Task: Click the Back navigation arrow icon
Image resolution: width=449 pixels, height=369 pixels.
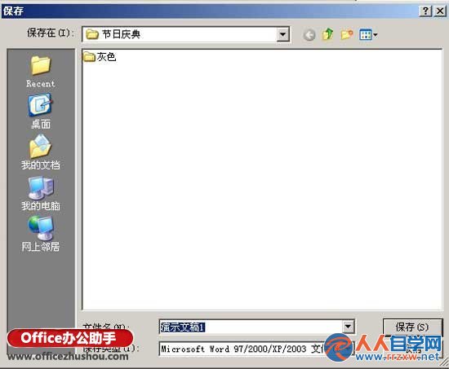Action: tap(309, 35)
